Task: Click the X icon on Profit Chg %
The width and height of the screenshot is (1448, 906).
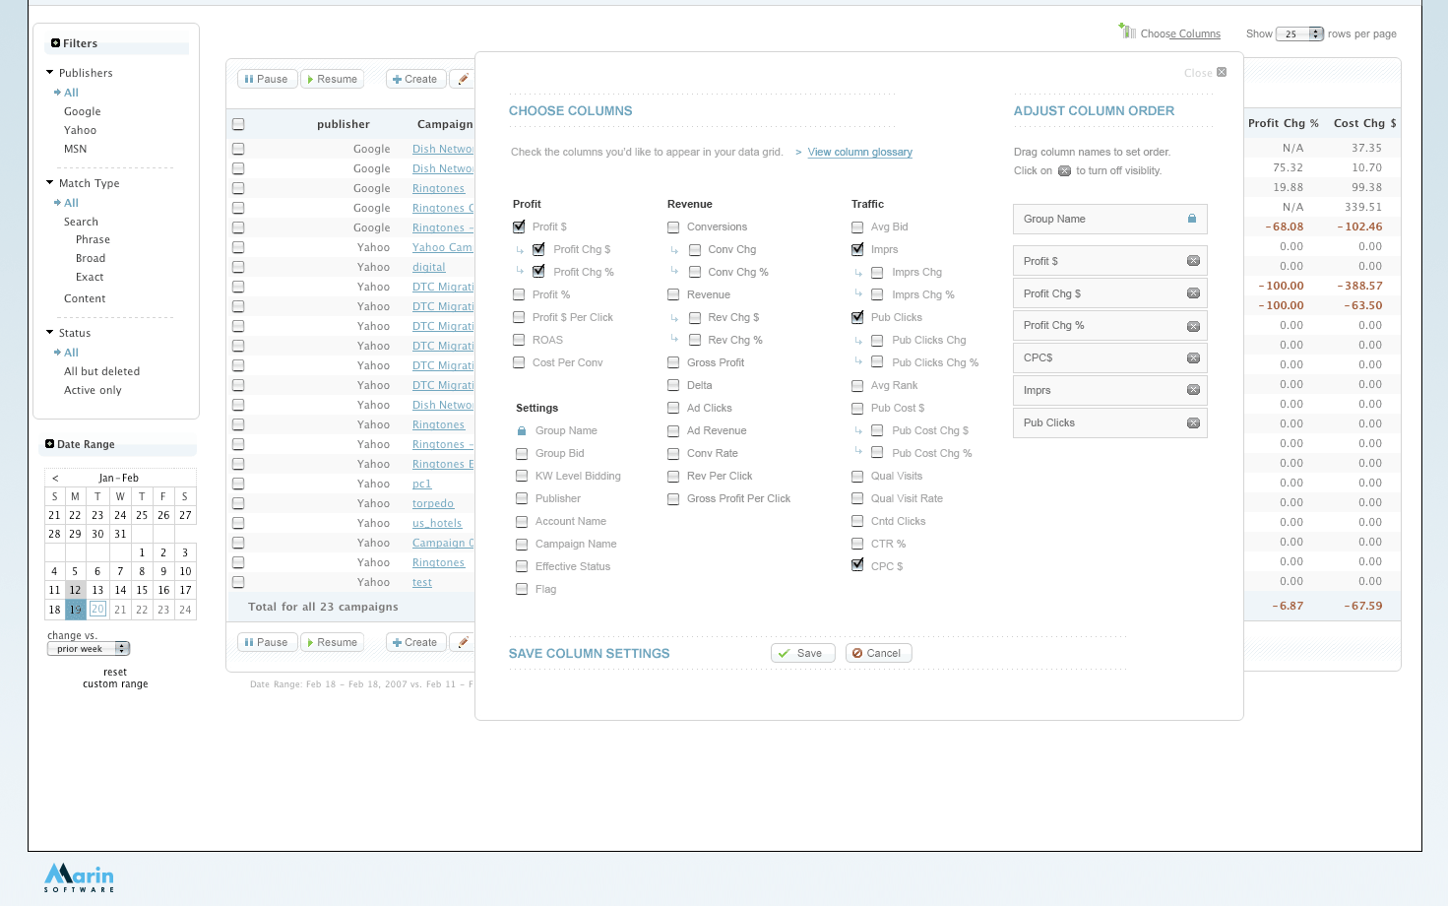Action: click(x=1193, y=326)
